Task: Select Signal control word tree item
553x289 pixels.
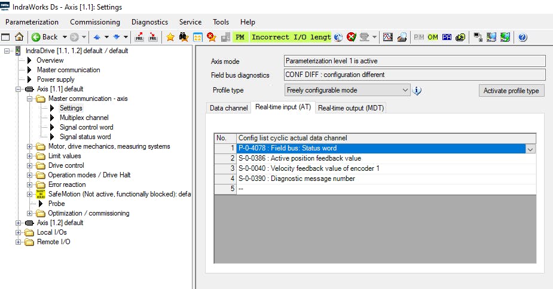Action: tap(86, 127)
